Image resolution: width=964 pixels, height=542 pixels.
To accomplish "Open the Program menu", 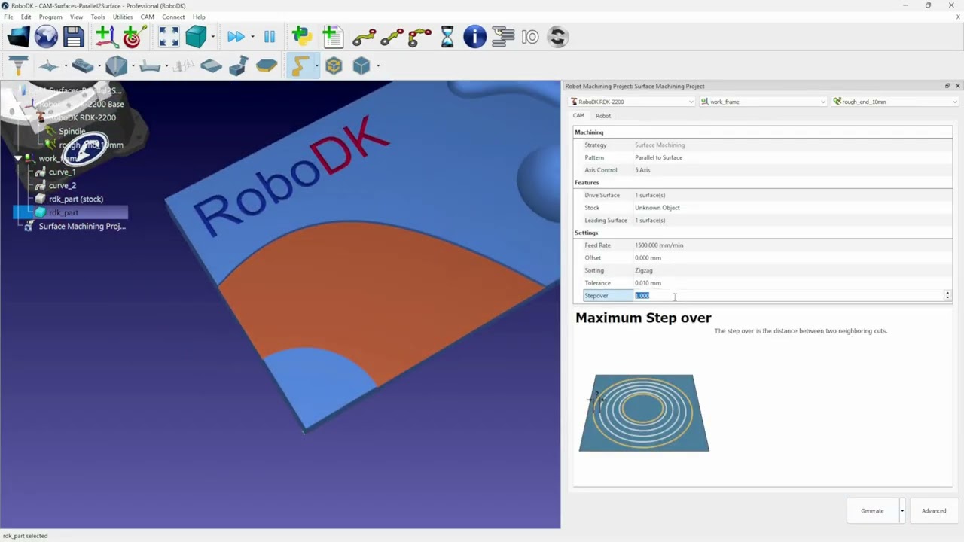I will pyautogui.click(x=50, y=17).
